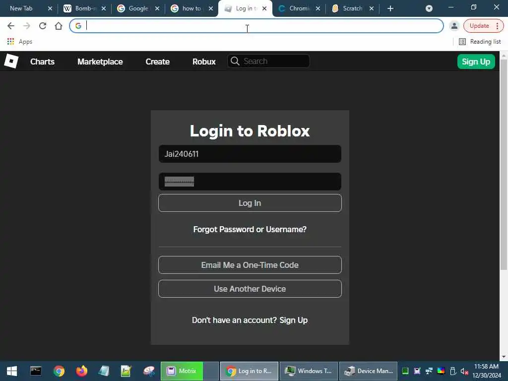The width and height of the screenshot is (508, 381).
Task: Open the notepad-with-pencil taskbar icon
Action: [126, 371]
